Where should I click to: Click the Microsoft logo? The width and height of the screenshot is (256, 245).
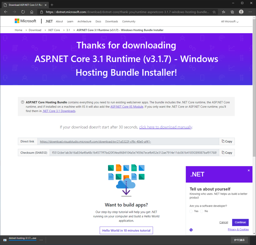tap(26, 21)
